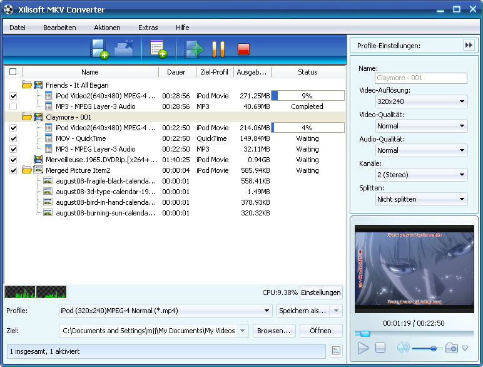The height and width of the screenshot is (367, 483).
Task: Open the Video-Auflösung 320x240 dropdown
Action: click(422, 101)
